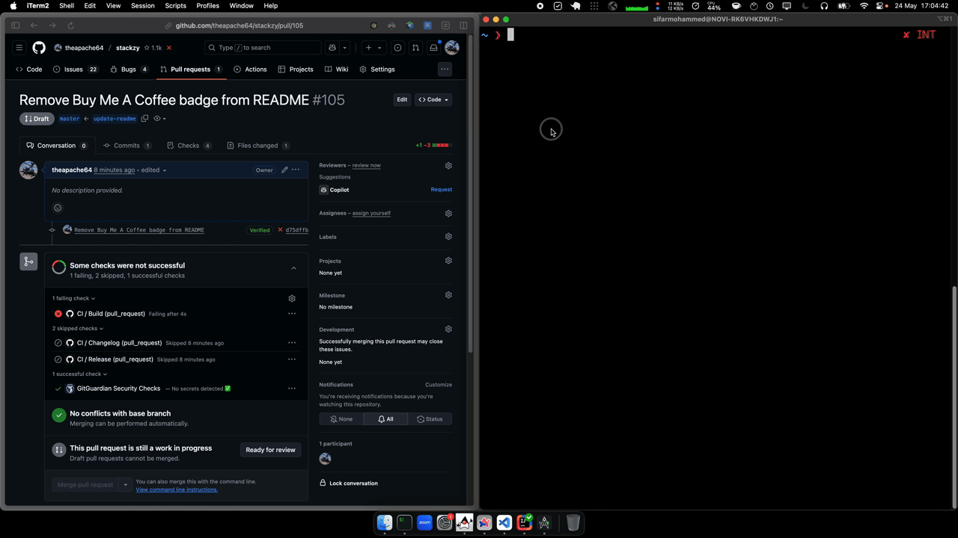Screen dimensions: 958x538
Task: Open IntelliJ IDEA from the Dock
Action: pos(525,522)
